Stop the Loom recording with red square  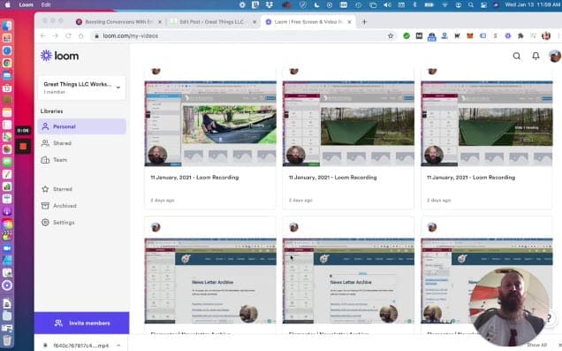[23, 146]
